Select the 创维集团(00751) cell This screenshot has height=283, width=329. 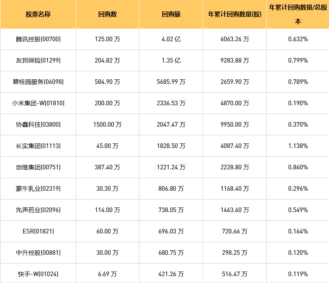pyautogui.click(x=38, y=167)
